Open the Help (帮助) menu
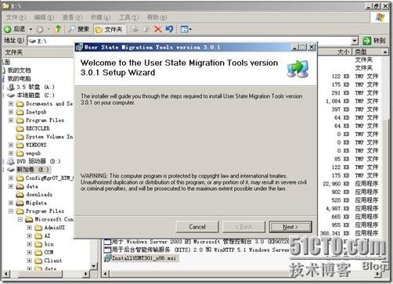The height and width of the screenshot is (284, 393). click(x=157, y=17)
